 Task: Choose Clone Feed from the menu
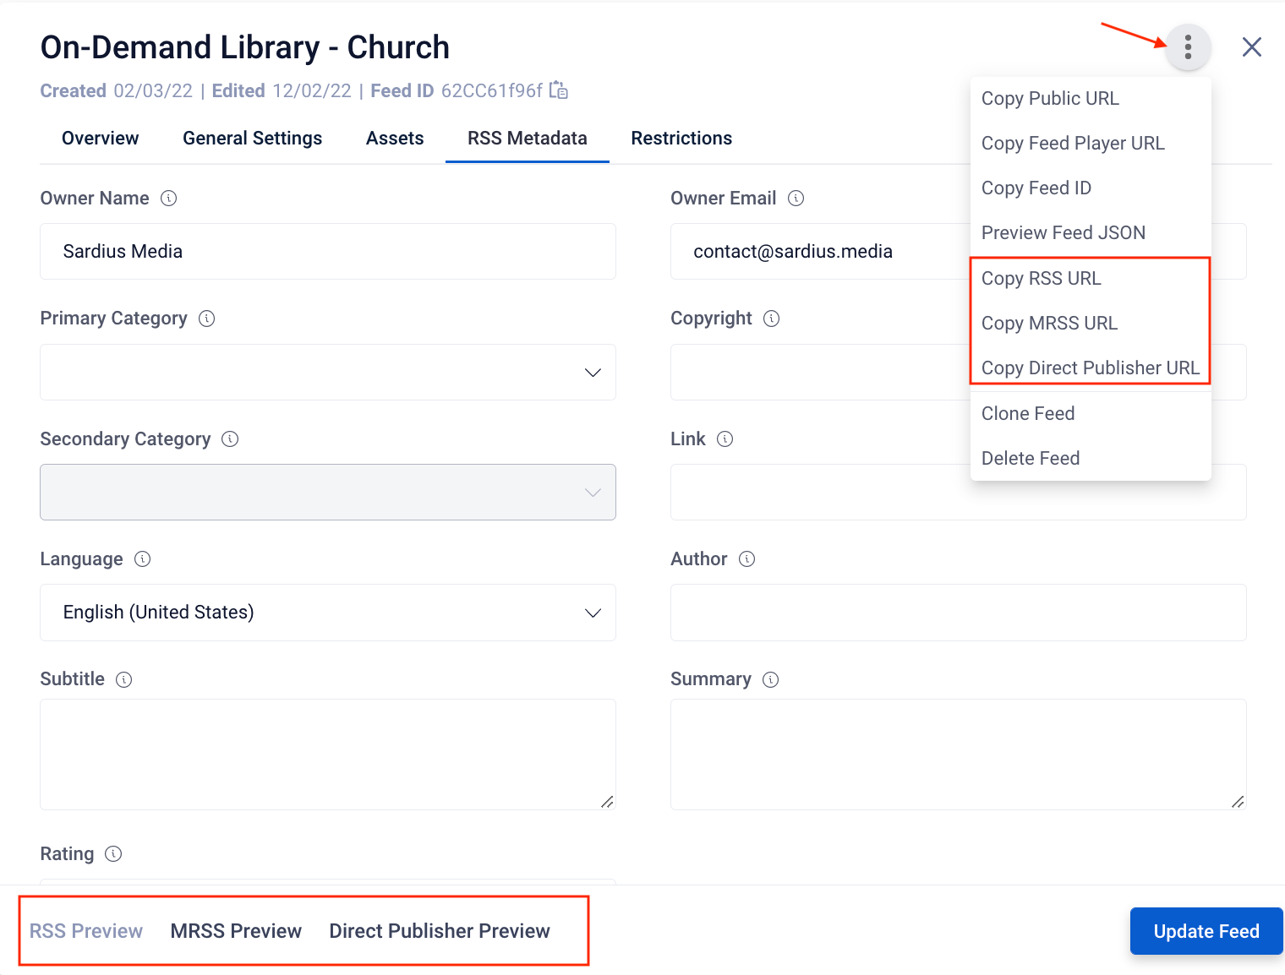(x=1028, y=414)
